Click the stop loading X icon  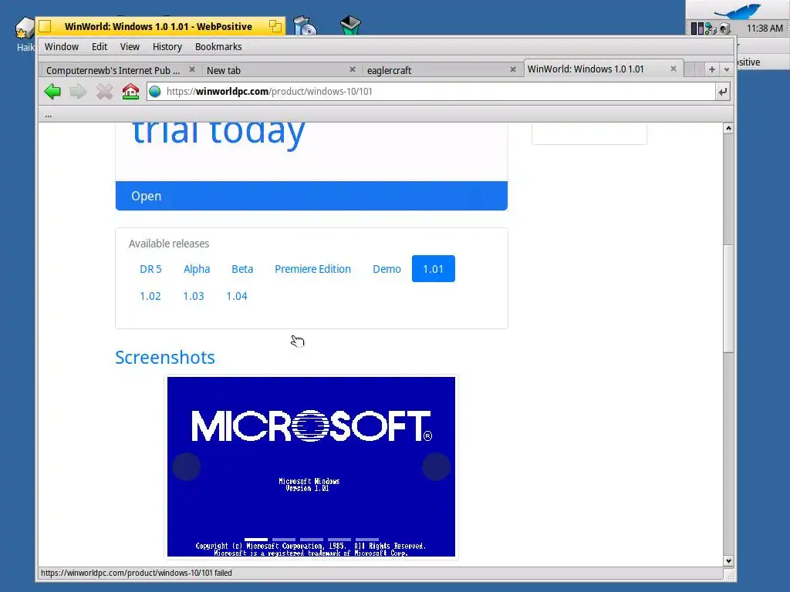click(104, 92)
